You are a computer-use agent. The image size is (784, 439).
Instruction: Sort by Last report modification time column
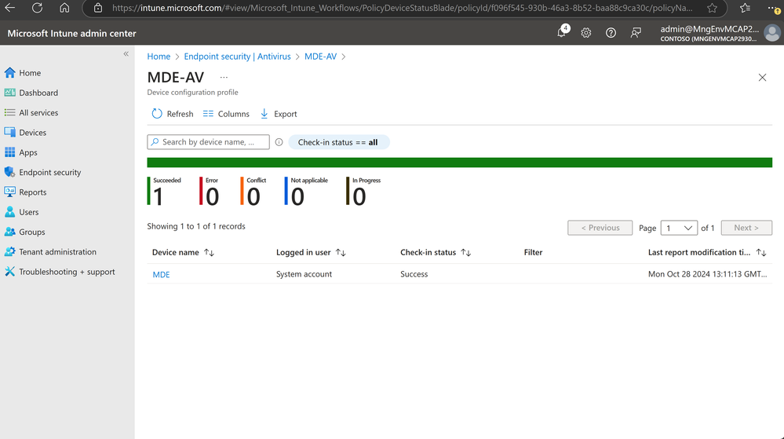pyautogui.click(x=707, y=252)
